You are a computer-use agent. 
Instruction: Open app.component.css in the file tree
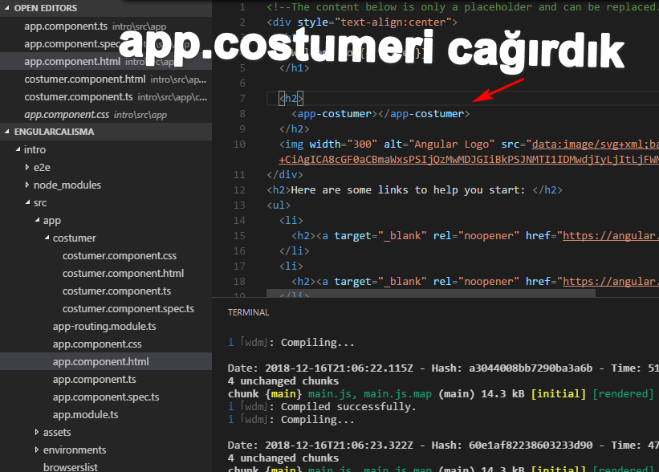97,344
